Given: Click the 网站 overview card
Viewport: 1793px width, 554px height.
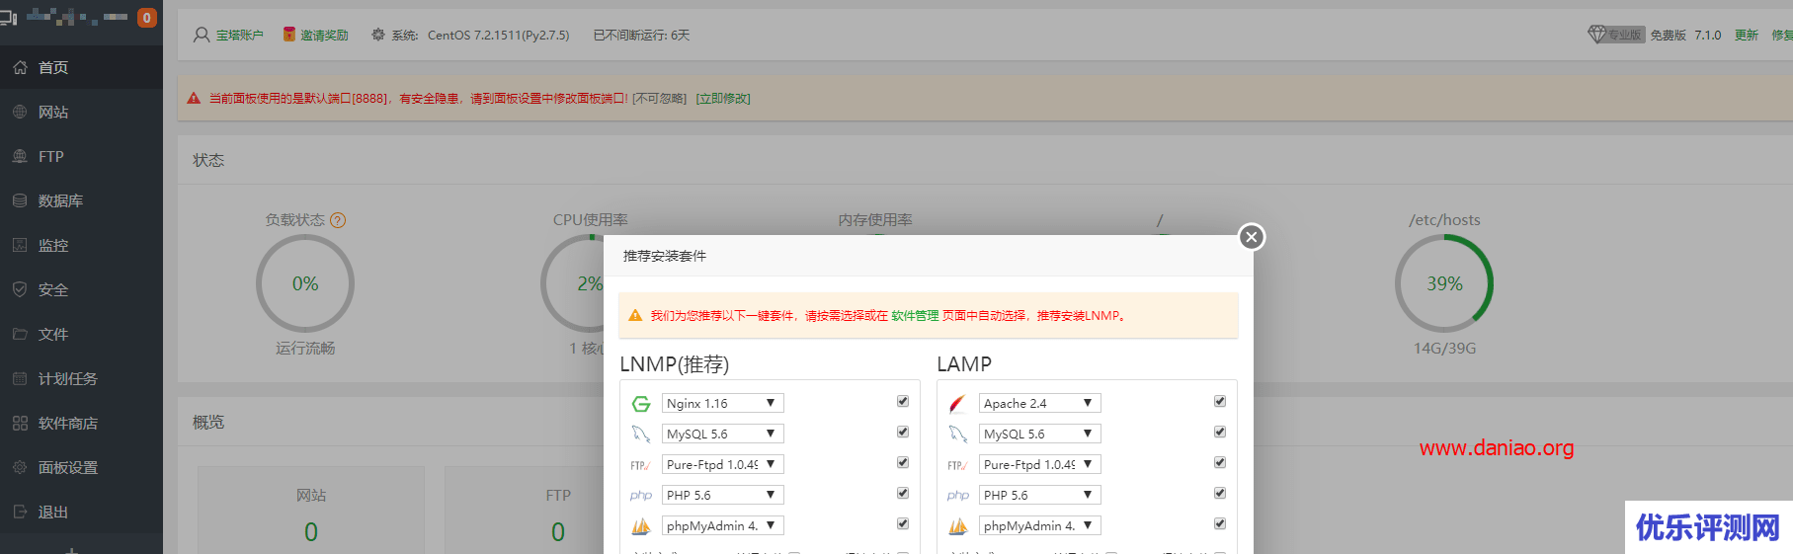Looking at the screenshot, I should tap(311, 511).
